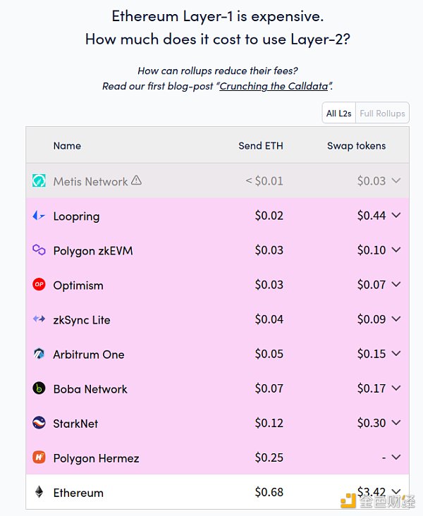Screen dimensions: 423x516
Task: Click the warning triangle beside Metis Network
Action: click(x=136, y=180)
